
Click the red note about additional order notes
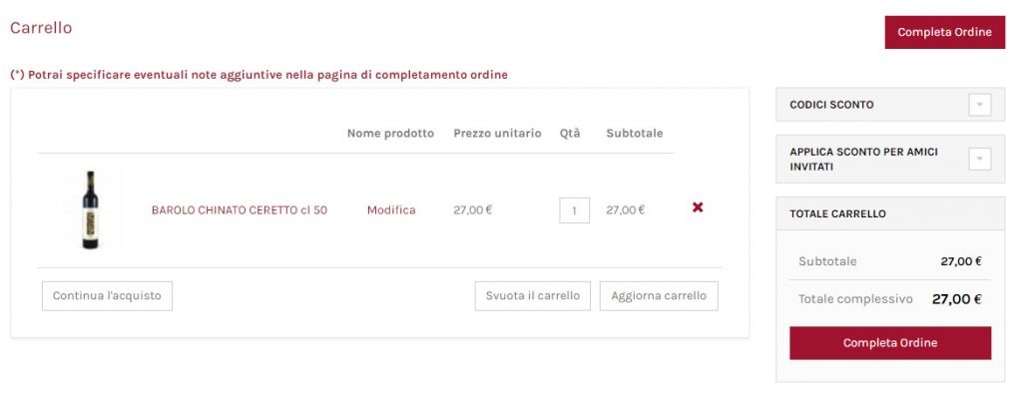coord(258,75)
